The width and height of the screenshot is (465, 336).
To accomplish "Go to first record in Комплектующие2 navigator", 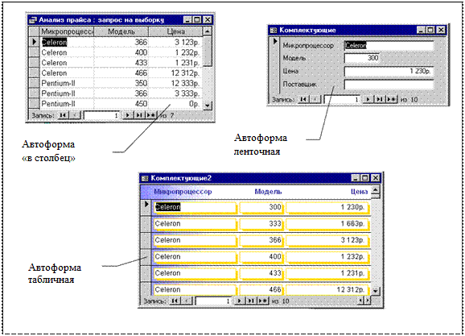I will pos(175,301).
